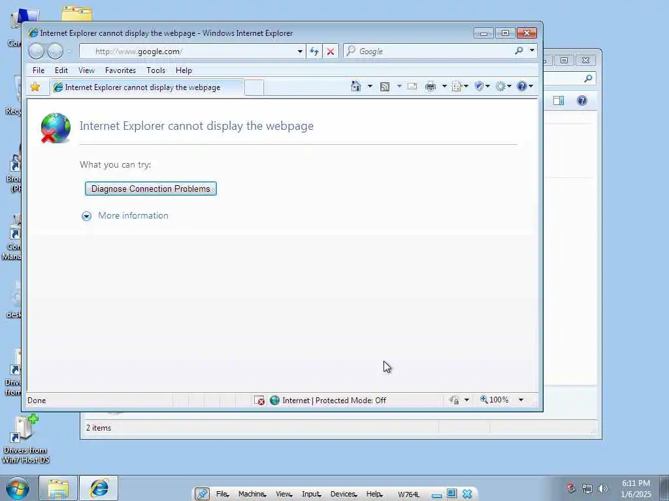Click the 100% zoom level button
Screen dimensions: 669x501
[494, 400]
